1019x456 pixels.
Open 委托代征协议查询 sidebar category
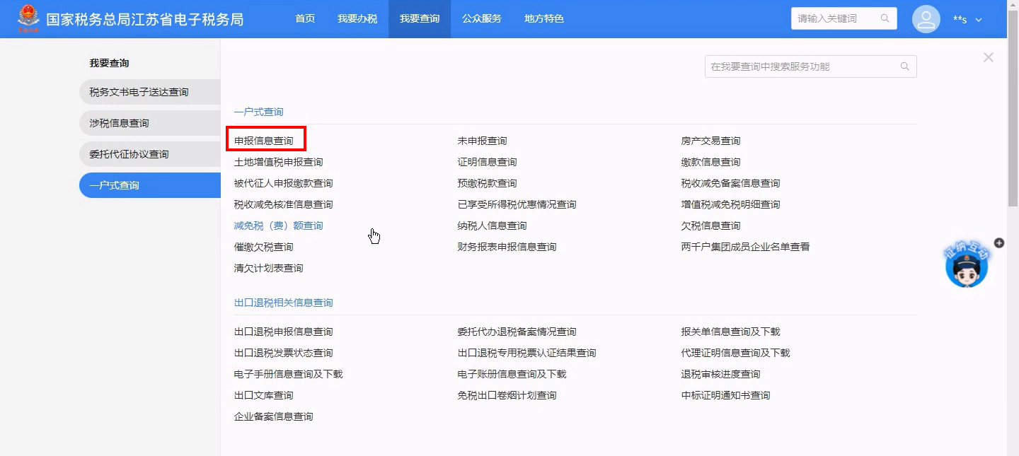(x=129, y=154)
